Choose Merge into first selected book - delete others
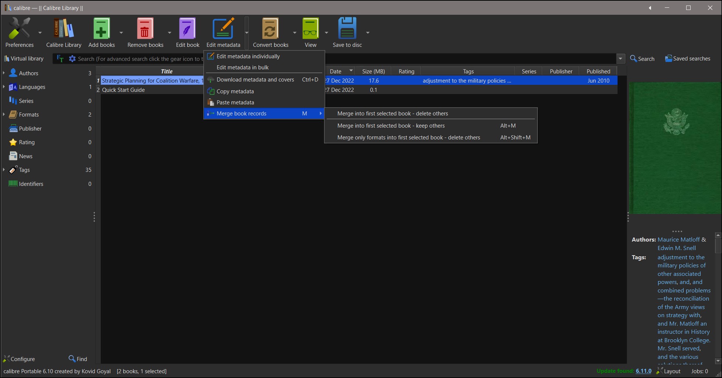The height and width of the screenshot is (378, 722). (431, 114)
